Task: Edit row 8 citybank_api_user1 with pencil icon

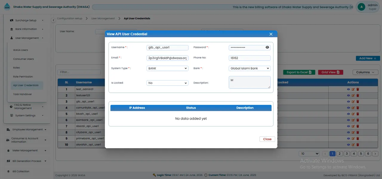Action: 353,132
